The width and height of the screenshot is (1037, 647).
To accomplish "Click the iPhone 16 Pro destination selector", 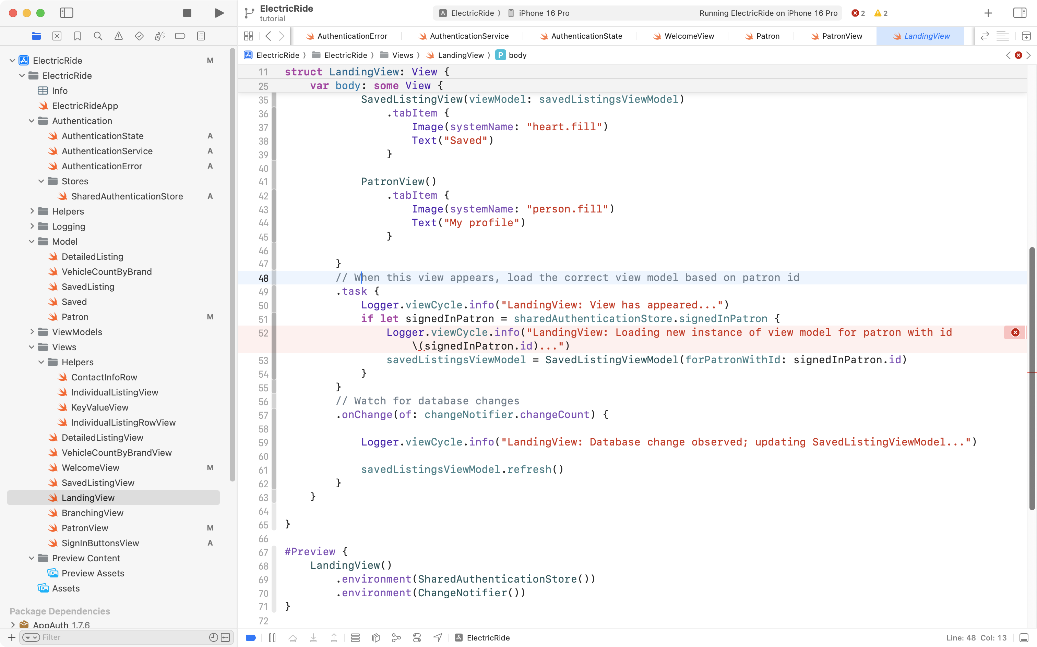I will [x=543, y=13].
